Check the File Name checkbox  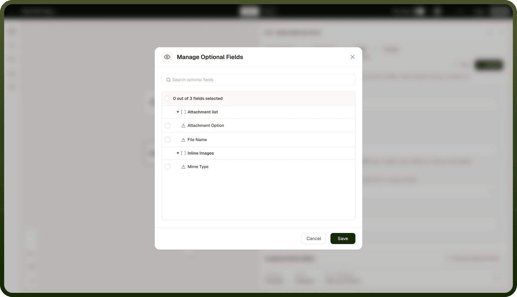tap(167, 140)
